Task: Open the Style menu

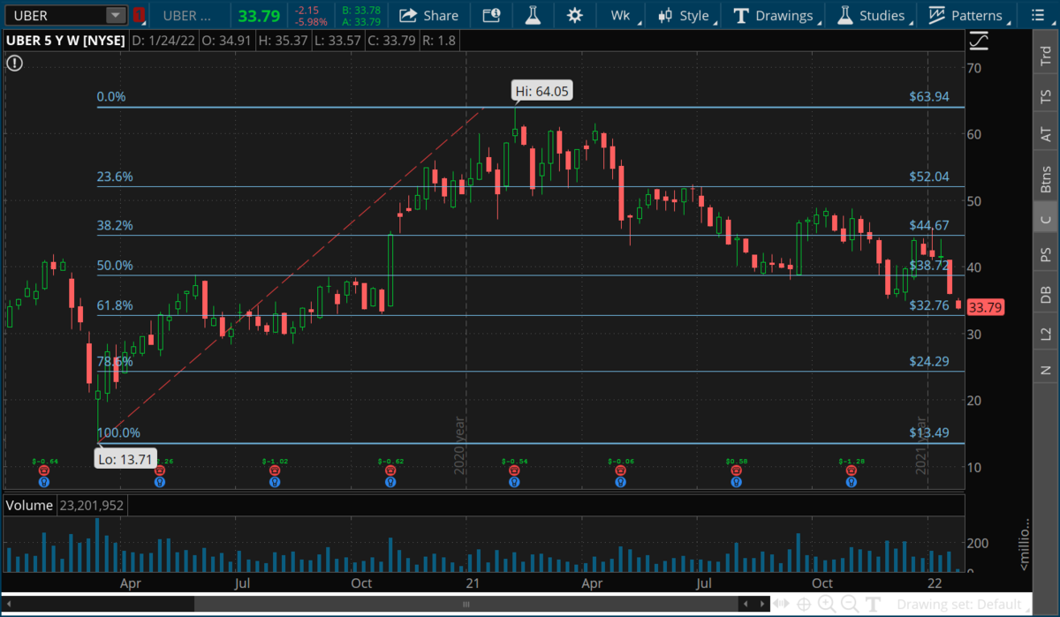Action: pyautogui.click(x=685, y=15)
